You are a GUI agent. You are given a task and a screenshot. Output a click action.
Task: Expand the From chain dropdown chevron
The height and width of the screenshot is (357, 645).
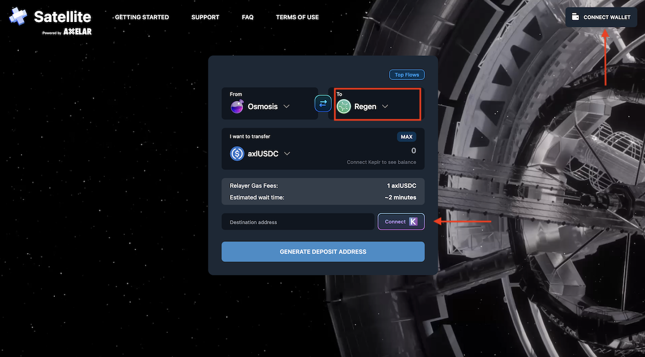(x=286, y=106)
